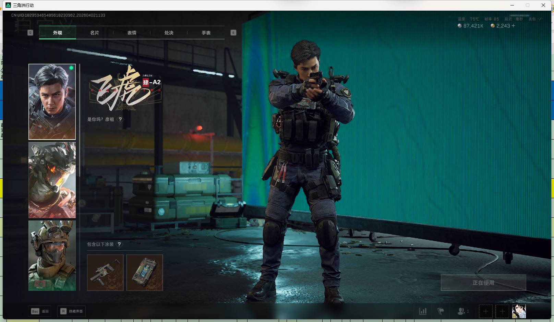Click the silver coin currency icon
This screenshot has width=554, height=322.
[x=460, y=26]
